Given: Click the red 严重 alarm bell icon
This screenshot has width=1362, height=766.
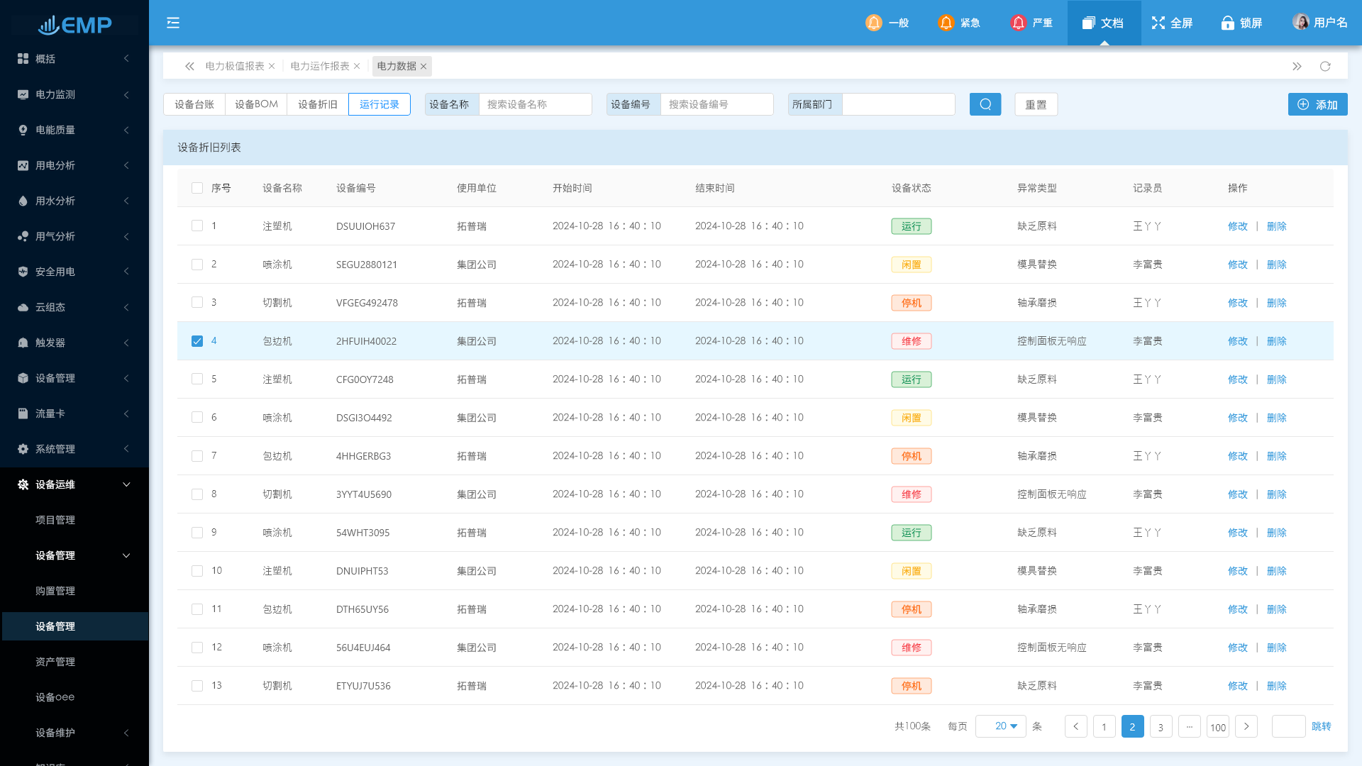Looking at the screenshot, I should pos(1018,23).
